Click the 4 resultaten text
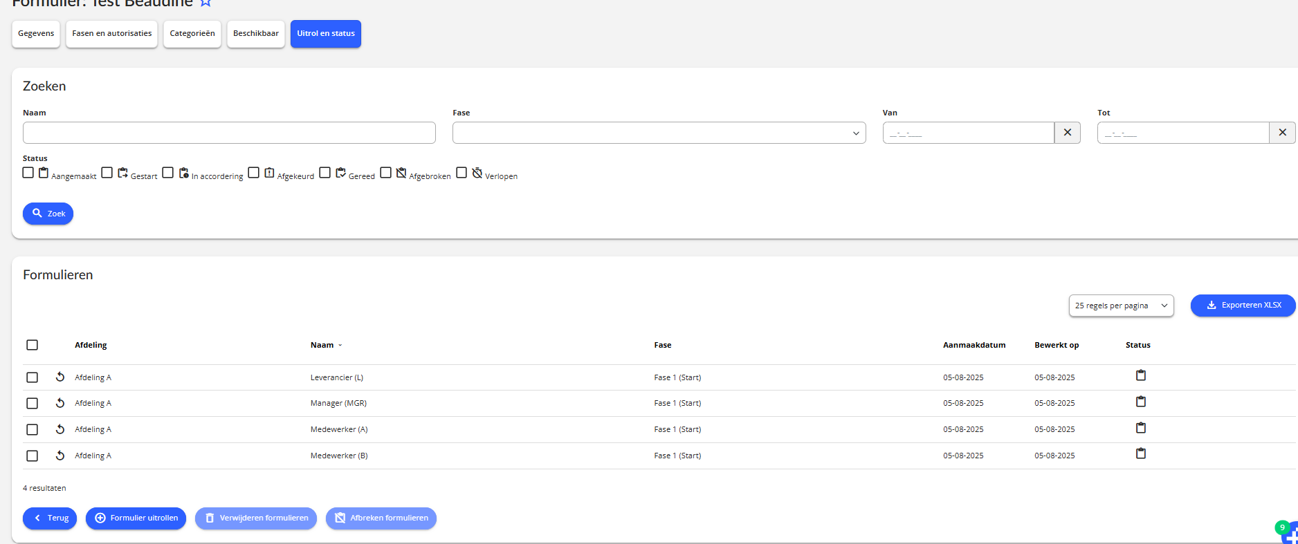This screenshot has height=544, width=1298. (44, 488)
